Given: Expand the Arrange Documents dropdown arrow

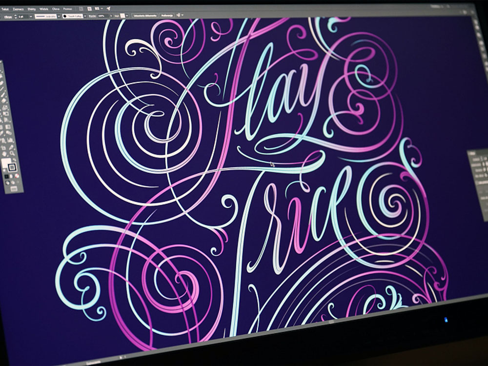Looking at the screenshot, I should tap(102, 9).
